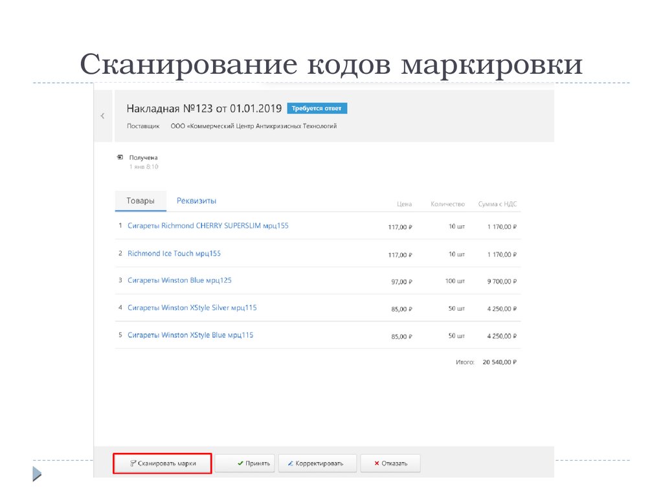Open Richmond Ice Touch мрц155 item
Screen dimensions: 663x497
[174, 254]
